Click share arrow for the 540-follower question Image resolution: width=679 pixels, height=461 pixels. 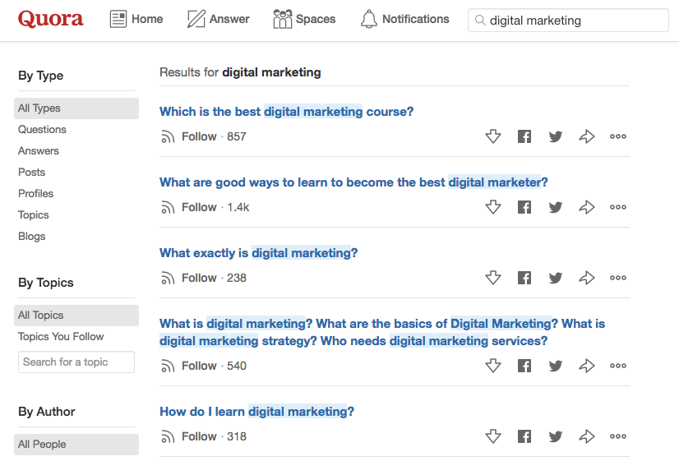587,366
